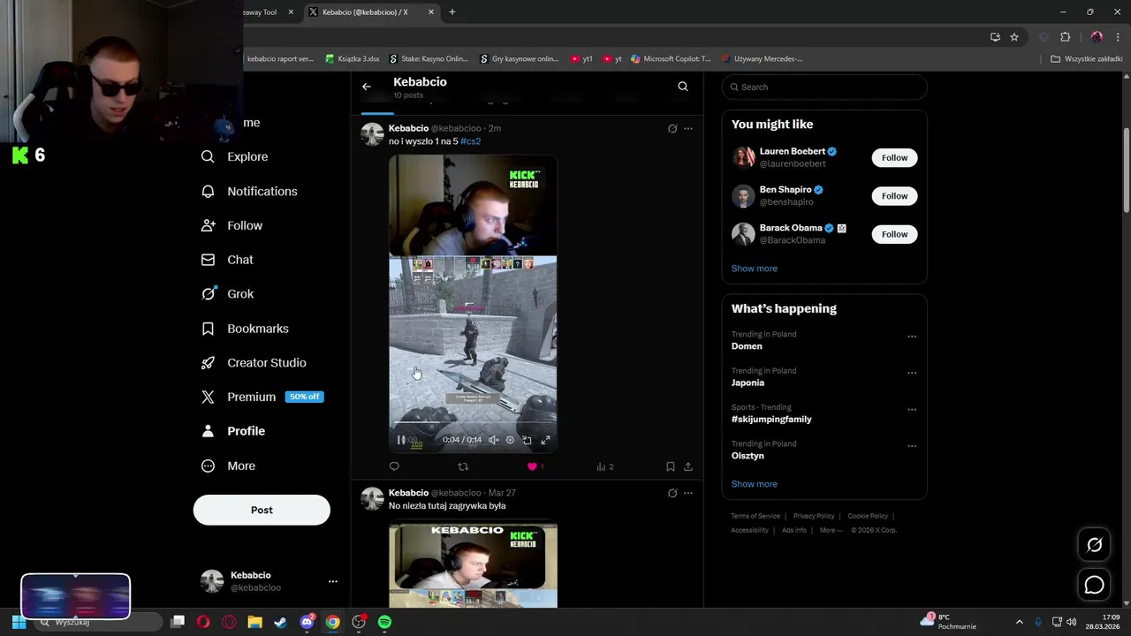
Task: Open Steam from the taskbar
Action: point(280,622)
